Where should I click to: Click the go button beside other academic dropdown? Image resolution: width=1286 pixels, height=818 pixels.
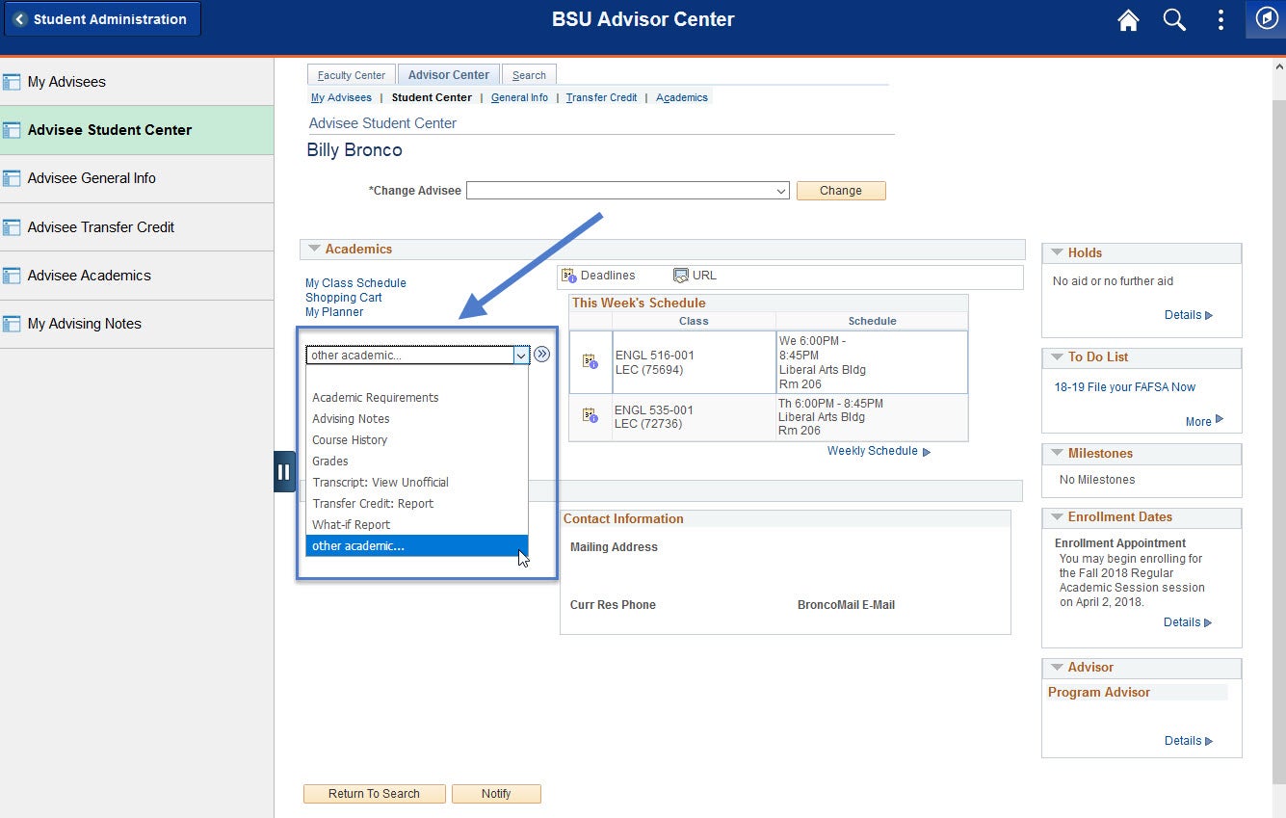[x=542, y=355]
